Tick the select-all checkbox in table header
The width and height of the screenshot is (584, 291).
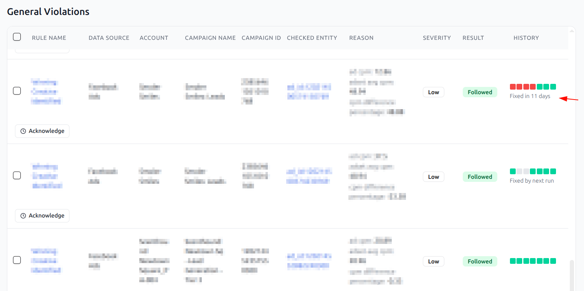pos(17,37)
